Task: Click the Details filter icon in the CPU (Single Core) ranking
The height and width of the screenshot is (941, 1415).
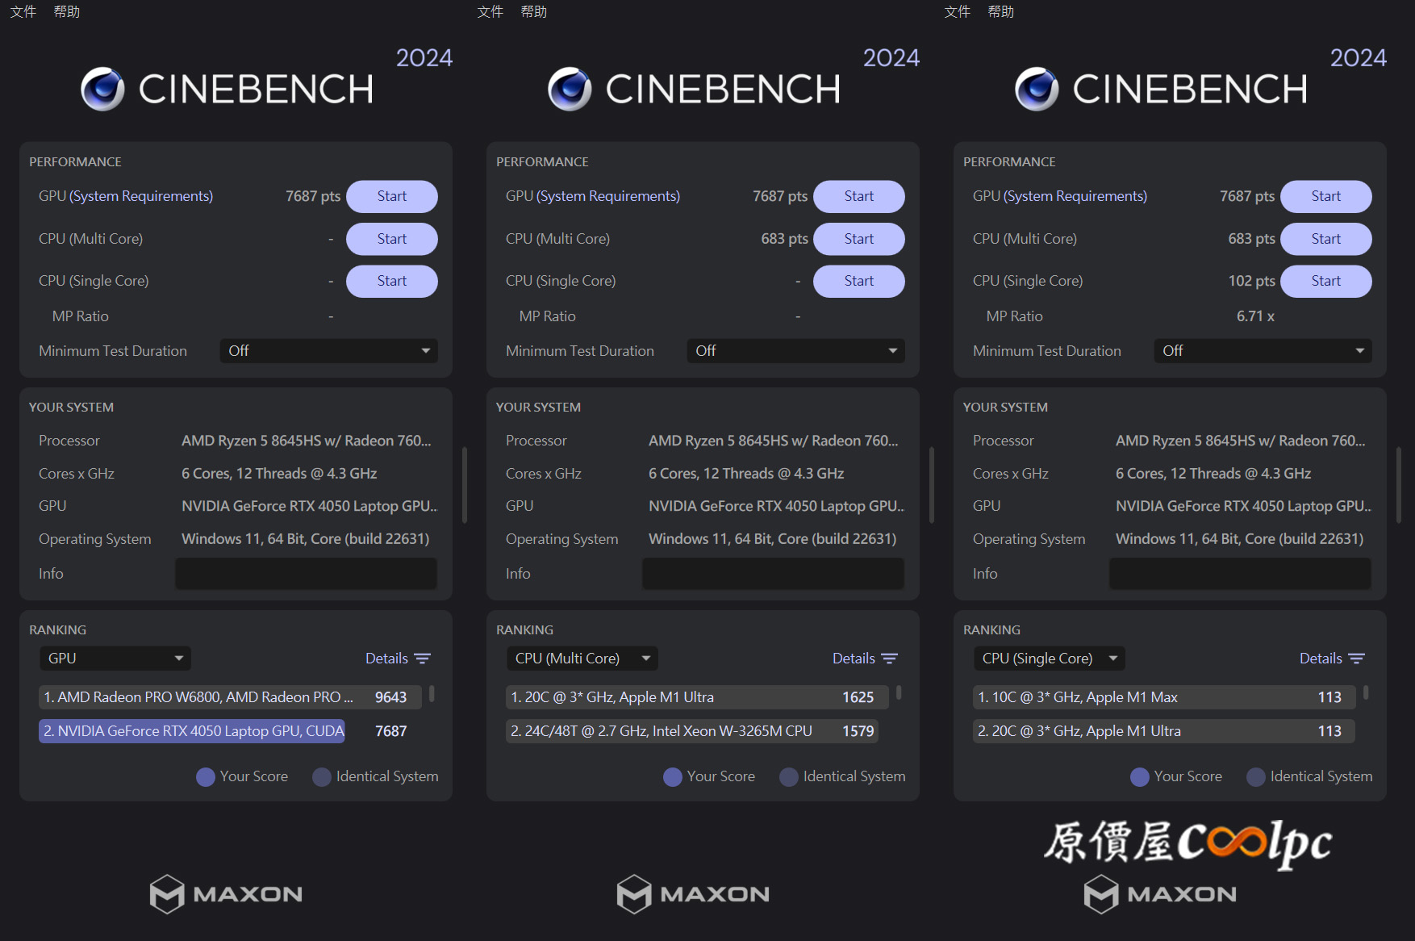Action: pyautogui.click(x=1357, y=659)
